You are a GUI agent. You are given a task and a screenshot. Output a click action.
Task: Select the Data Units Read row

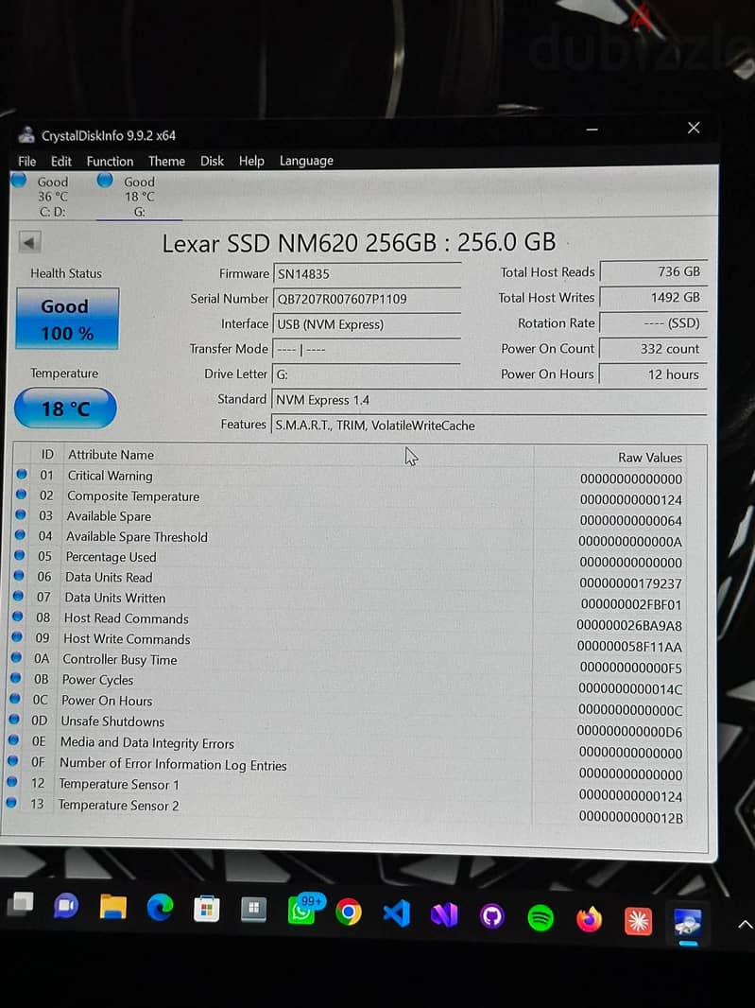351,580
